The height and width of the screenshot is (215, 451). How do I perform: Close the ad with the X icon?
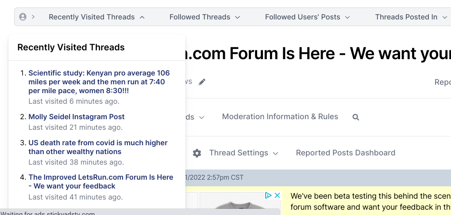(x=277, y=196)
